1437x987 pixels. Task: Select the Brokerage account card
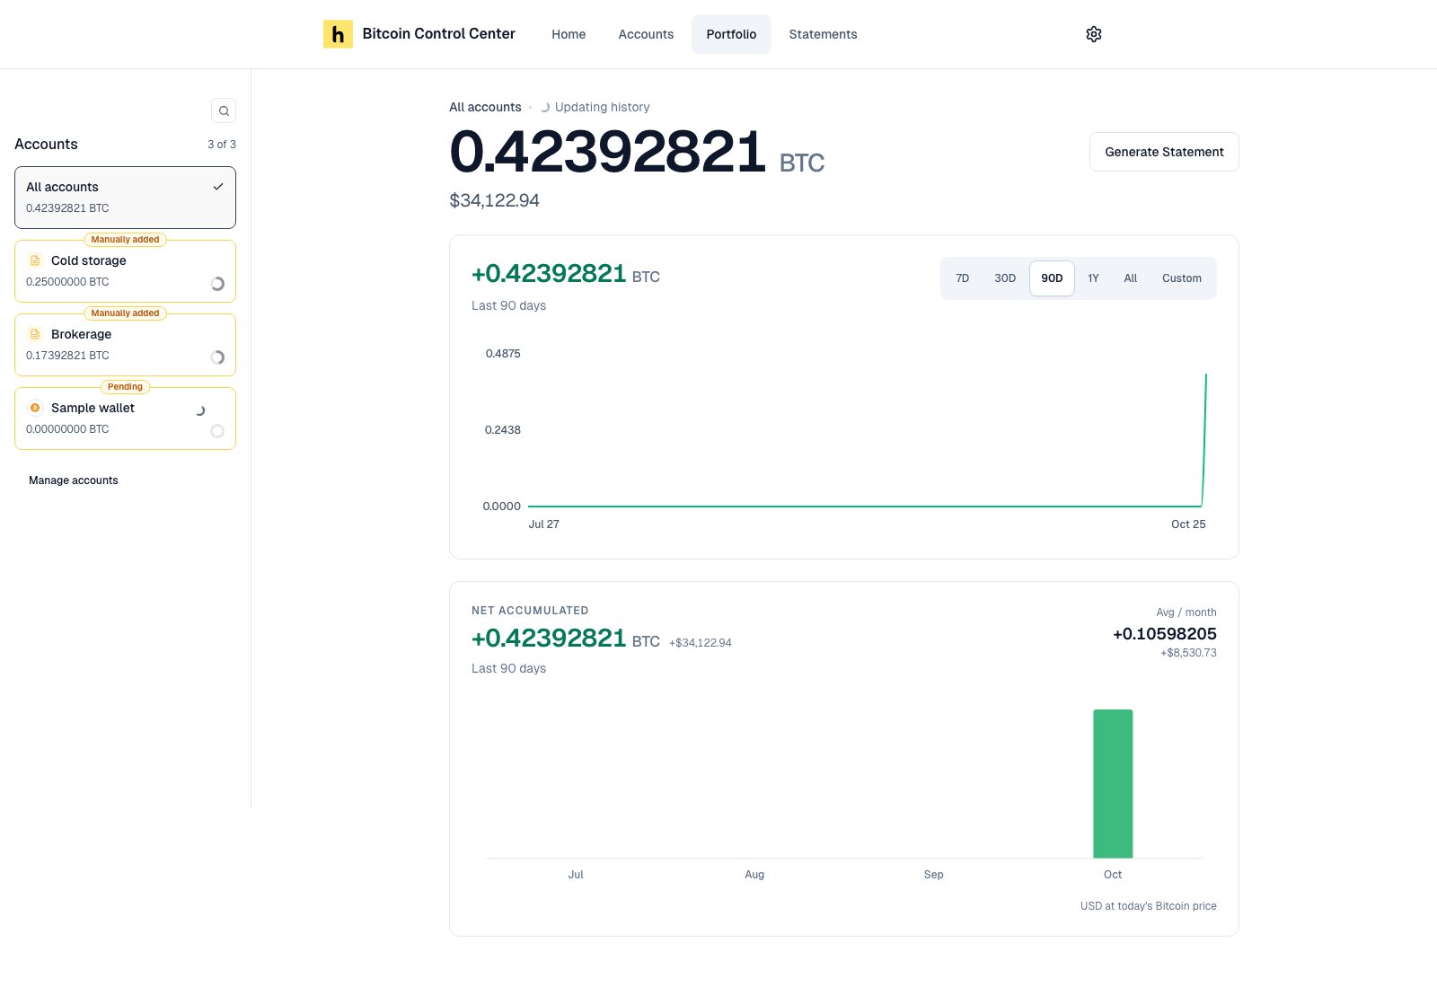point(125,345)
